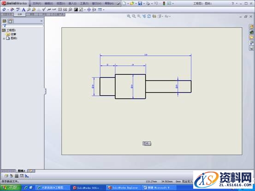Open the View (视图) menu
Viewport: 255px width, 191px height.
click(x=61, y=3)
